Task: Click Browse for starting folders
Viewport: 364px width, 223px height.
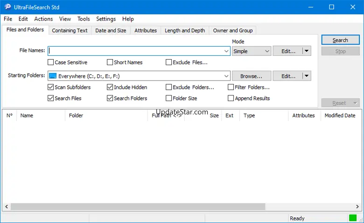Action: pos(252,76)
